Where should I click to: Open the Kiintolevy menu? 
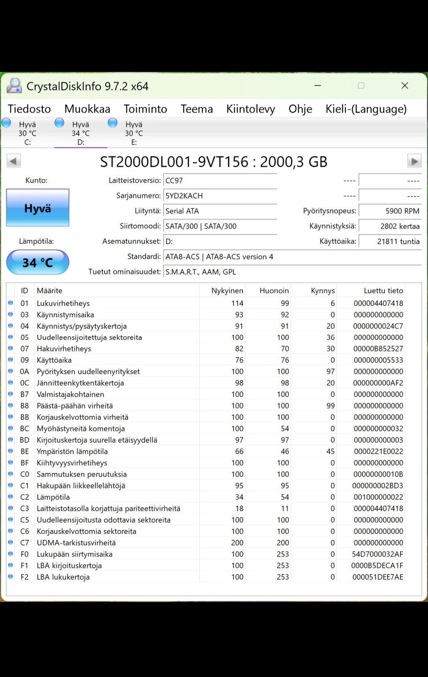coord(251,109)
